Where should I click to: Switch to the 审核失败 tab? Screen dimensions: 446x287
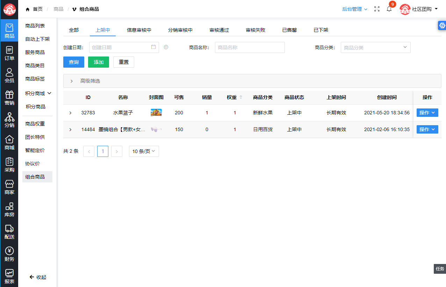(x=256, y=30)
